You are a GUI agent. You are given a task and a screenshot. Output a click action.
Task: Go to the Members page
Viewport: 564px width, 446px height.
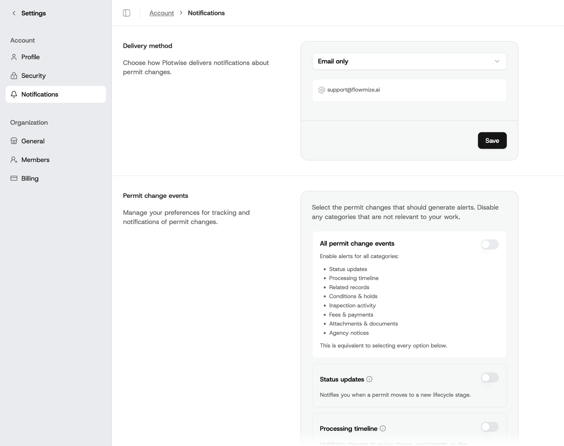[x=35, y=160]
